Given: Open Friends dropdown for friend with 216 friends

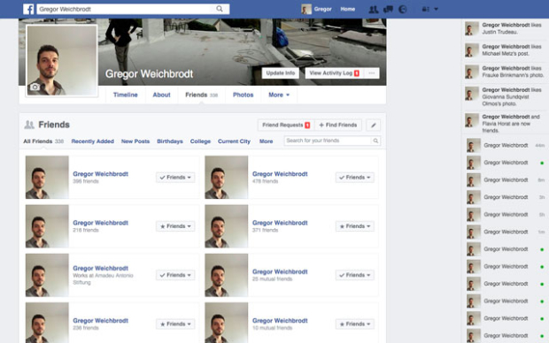Looking at the screenshot, I should [175, 226].
